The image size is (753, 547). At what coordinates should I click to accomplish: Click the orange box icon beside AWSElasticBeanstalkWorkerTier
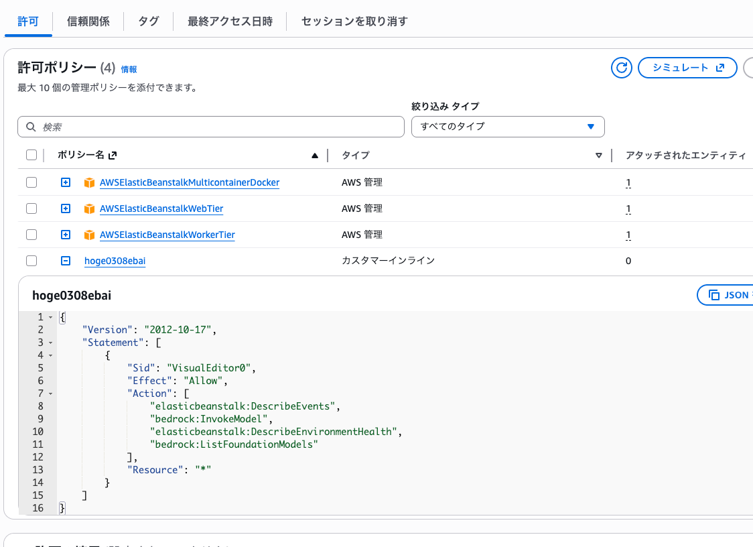90,235
